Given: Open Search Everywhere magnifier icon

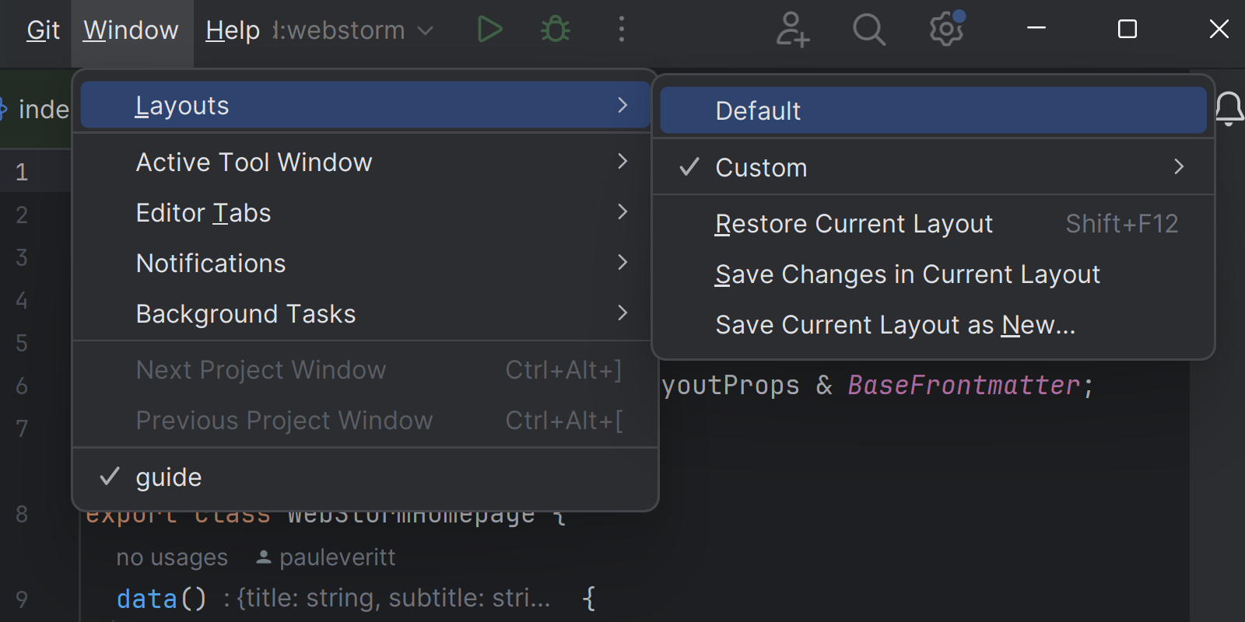Looking at the screenshot, I should click(868, 30).
